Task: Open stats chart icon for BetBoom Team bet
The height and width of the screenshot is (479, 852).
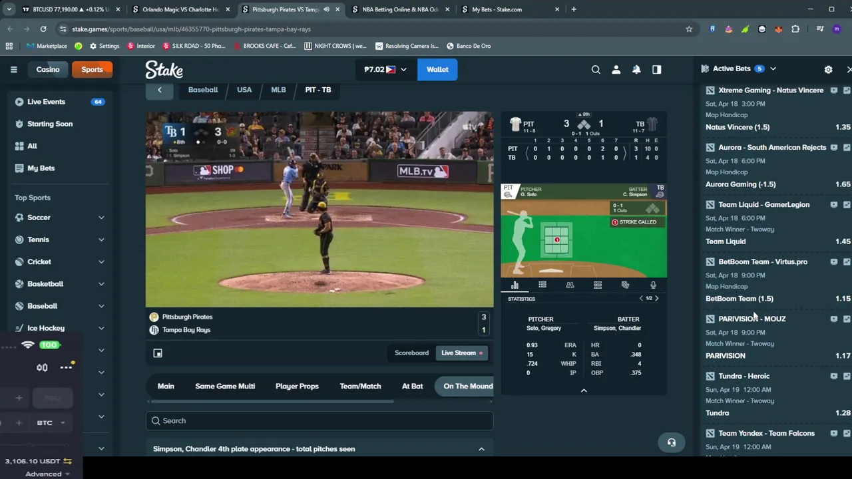Action: (847, 262)
